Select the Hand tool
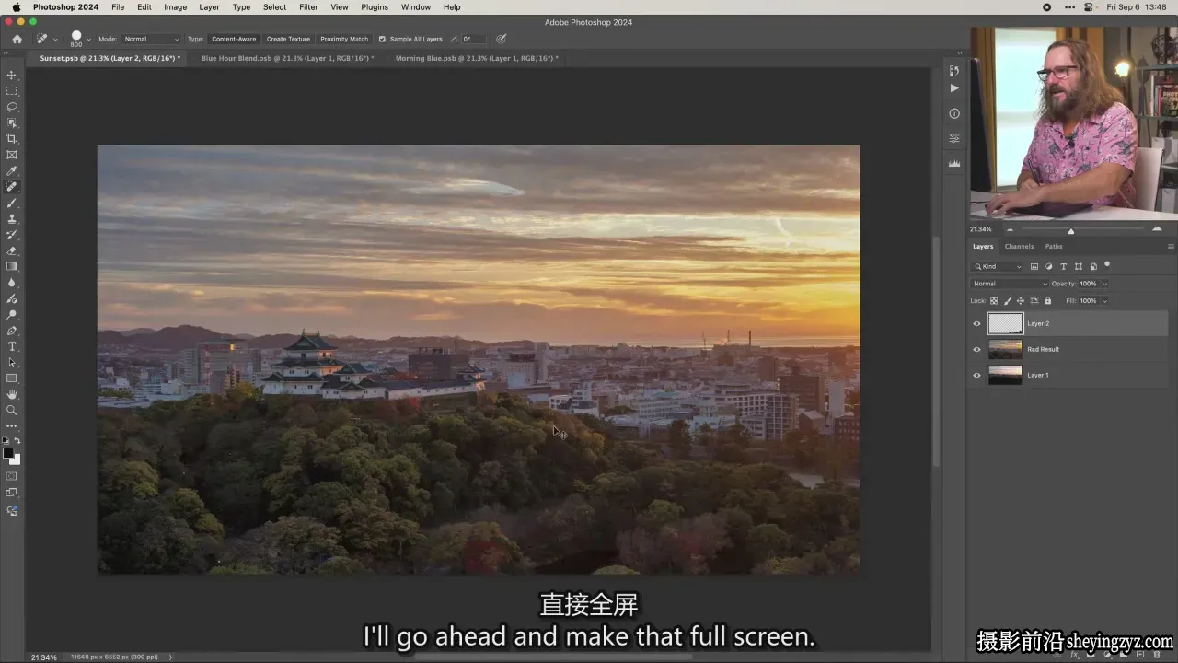This screenshot has width=1178, height=663. point(12,394)
